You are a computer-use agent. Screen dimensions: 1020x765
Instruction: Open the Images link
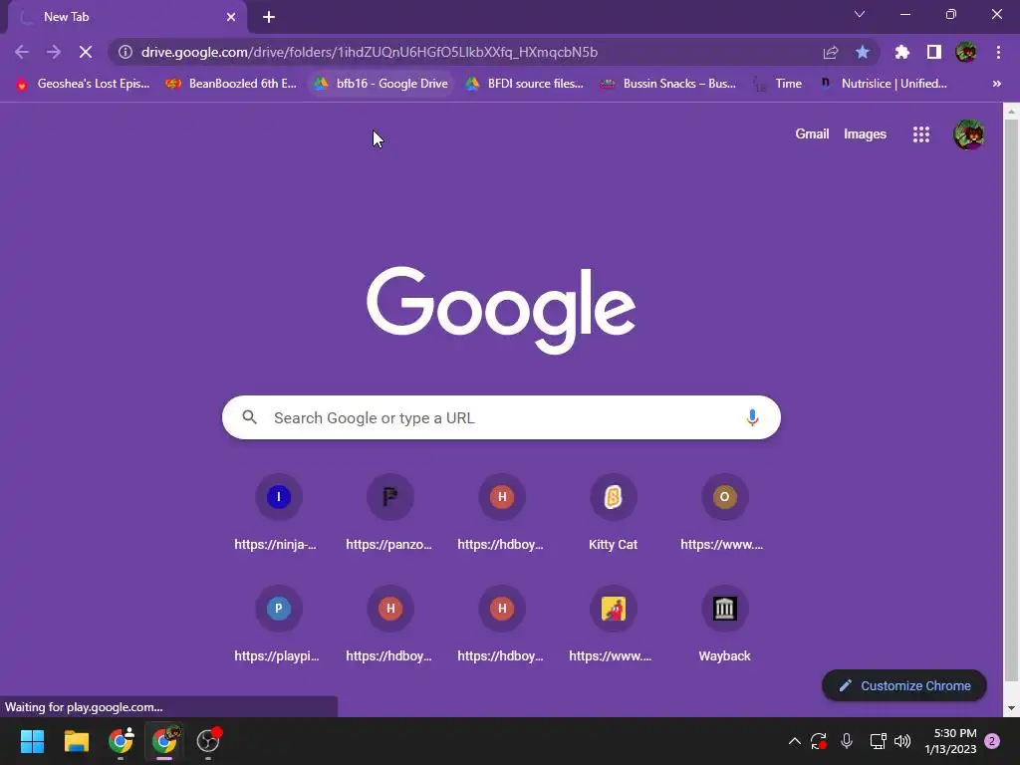(x=865, y=134)
